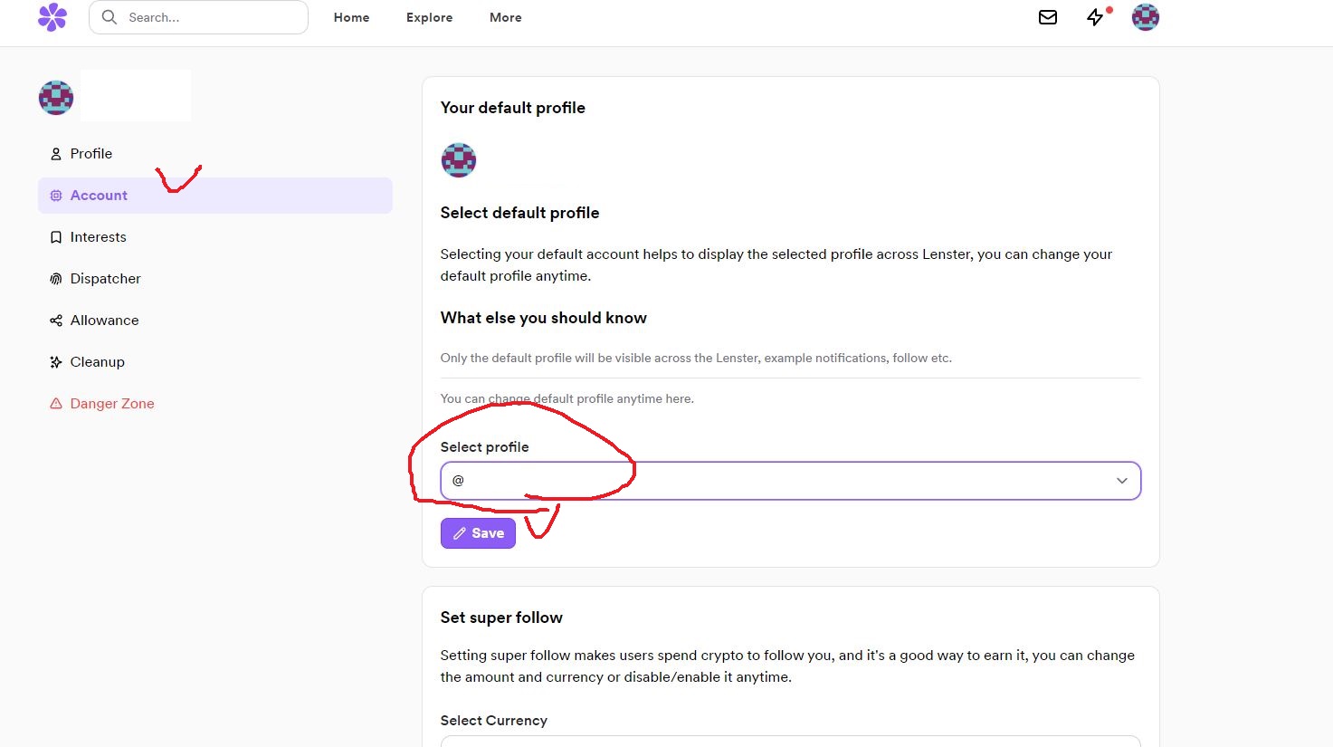The image size is (1333, 747).
Task: Open Dispatcher settings
Action: [x=215, y=279]
